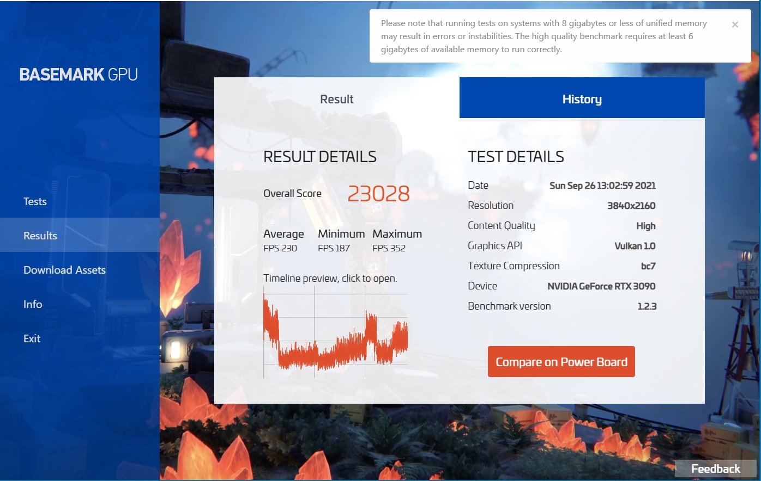
Task: Click the Texture Compression value bc7
Action: tap(648, 266)
